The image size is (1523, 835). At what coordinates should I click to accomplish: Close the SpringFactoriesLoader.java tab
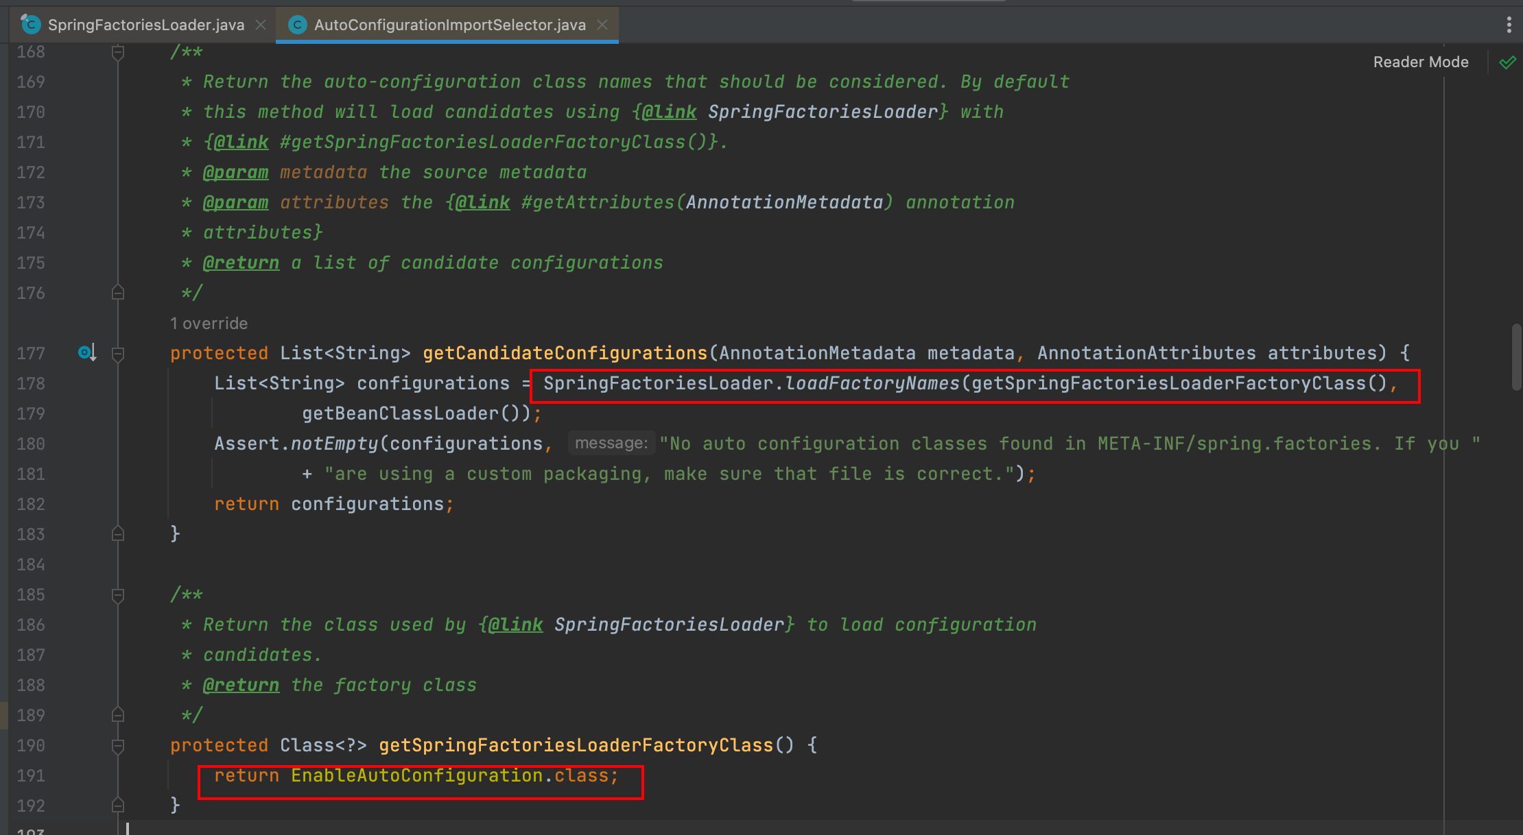(261, 25)
